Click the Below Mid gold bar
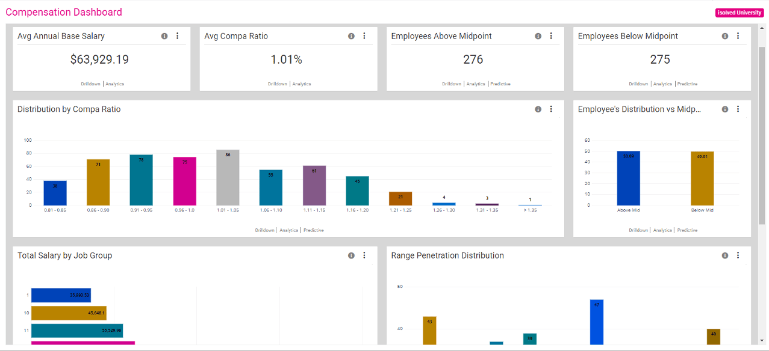Screen dimensions: 769x351 click(x=702, y=179)
